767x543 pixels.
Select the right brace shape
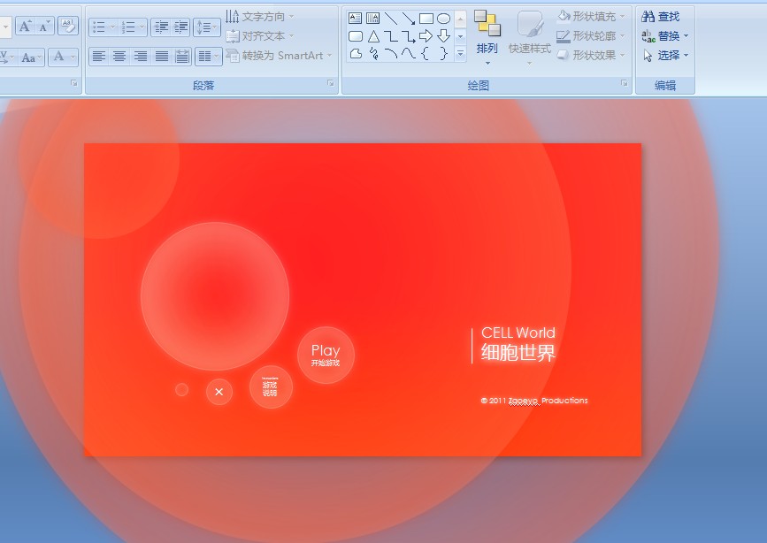(444, 53)
